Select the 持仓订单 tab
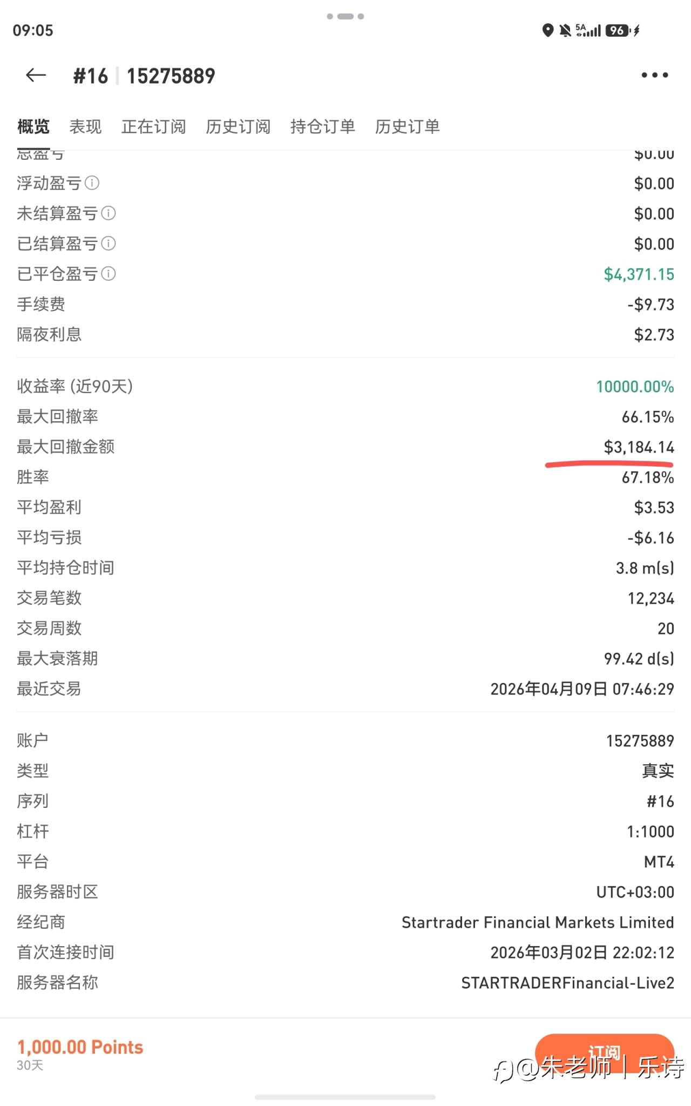This screenshot has height=1106, width=691. [322, 127]
